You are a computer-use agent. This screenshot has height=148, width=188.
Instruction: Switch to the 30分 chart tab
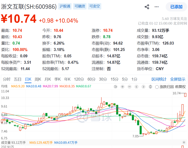pos(103,79)
